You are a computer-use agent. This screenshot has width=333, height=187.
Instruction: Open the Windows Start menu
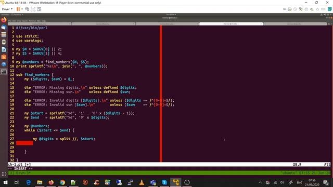(6, 182)
